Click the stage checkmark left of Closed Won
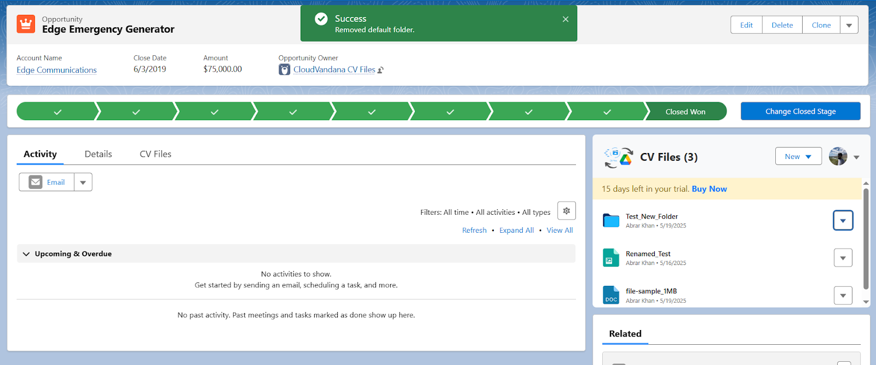The width and height of the screenshot is (876, 365). click(x=607, y=112)
